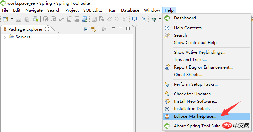Choose Help Contents from the Help menu
This screenshot has width=253, height=132.
207,28
